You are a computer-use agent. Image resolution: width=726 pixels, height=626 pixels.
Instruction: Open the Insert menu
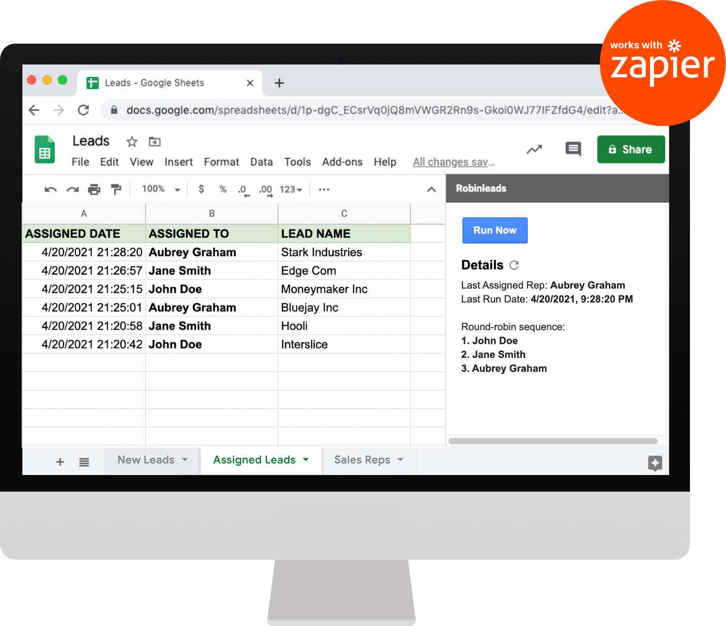click(178, 162)
